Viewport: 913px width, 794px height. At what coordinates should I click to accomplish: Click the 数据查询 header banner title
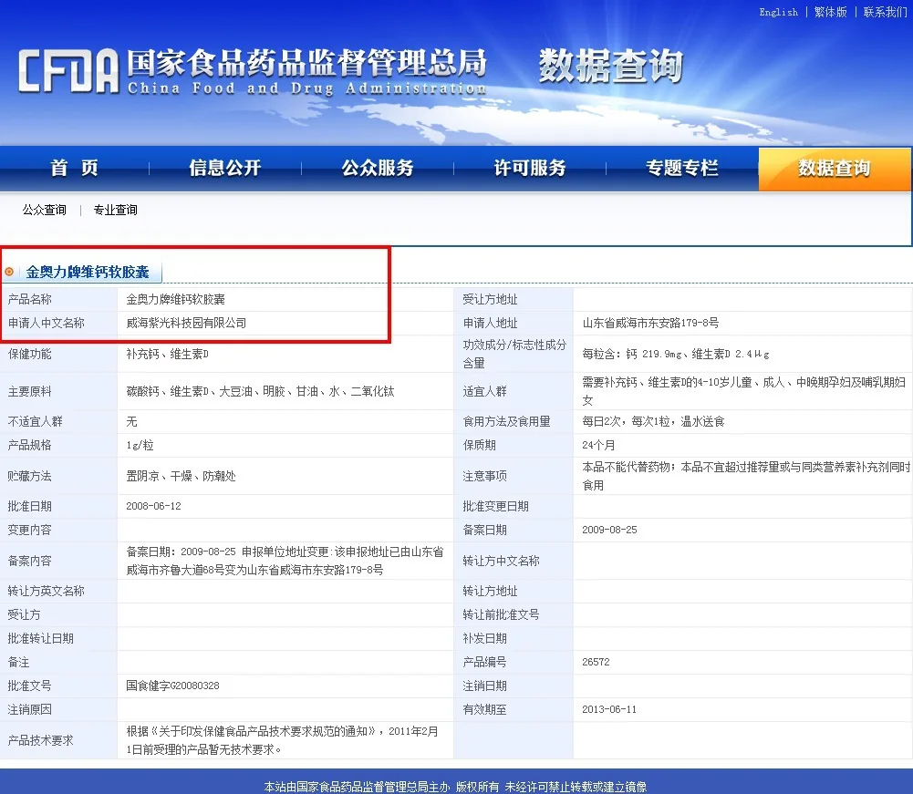[x=611, y=66]
